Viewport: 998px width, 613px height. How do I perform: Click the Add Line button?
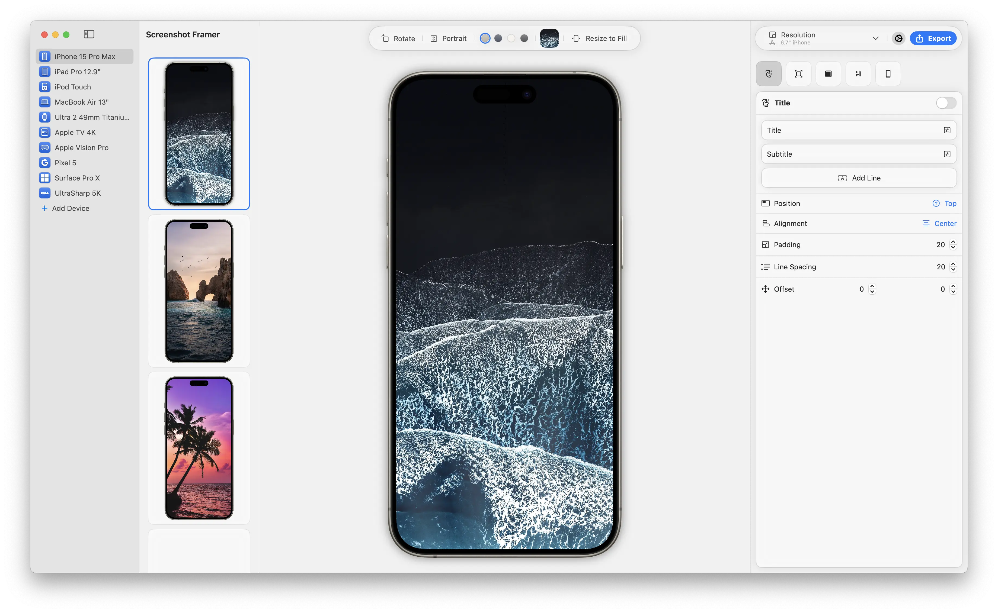pos(858,178)
